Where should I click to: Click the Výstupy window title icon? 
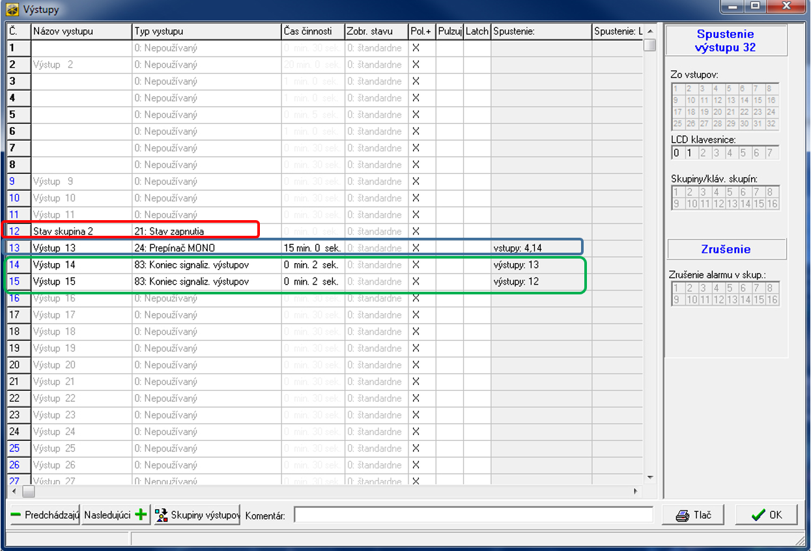(x=12, y=9)
